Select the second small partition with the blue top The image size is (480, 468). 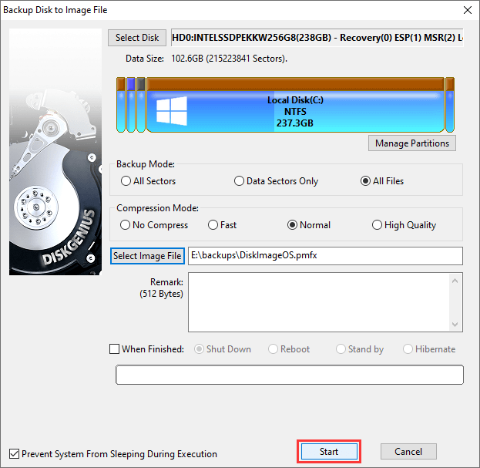(x=131, y=105)
